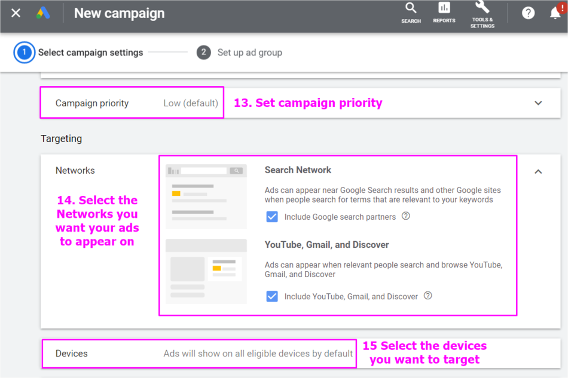Open the Help question mark icon
Screen dimensions: 568x378
[x=528, y=13]
